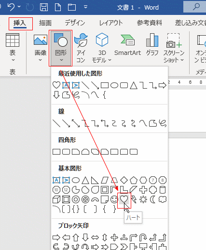
Task: Switch to the レイアウト tab
Action: [x=111, y=23]
